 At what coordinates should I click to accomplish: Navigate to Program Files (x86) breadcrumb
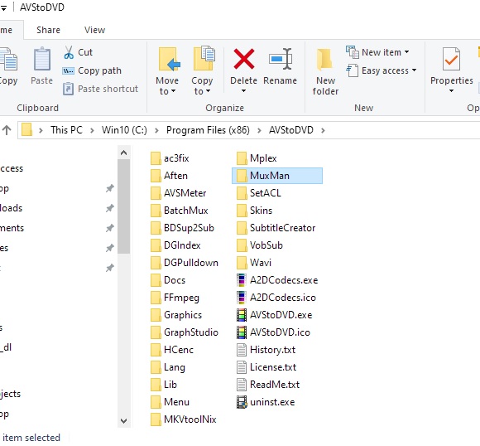208,130
